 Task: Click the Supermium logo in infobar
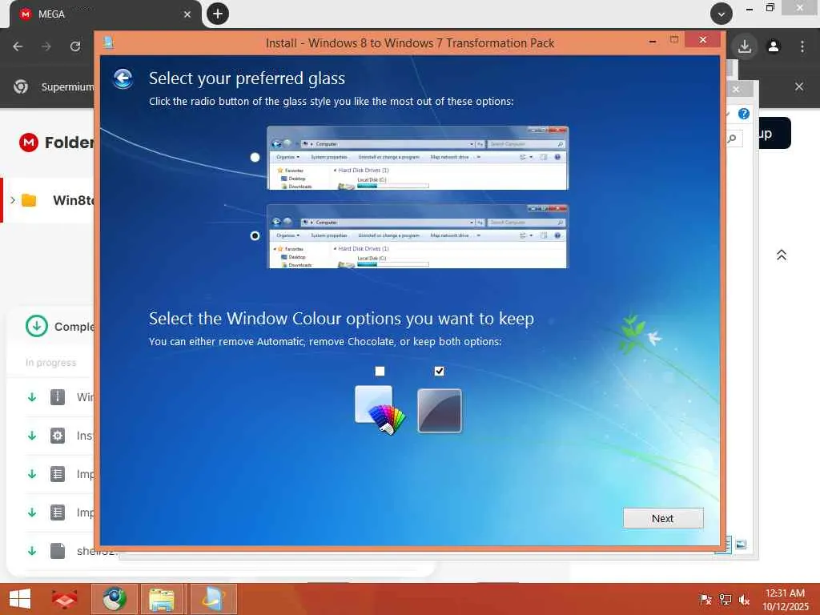click(x=21, y=86)
